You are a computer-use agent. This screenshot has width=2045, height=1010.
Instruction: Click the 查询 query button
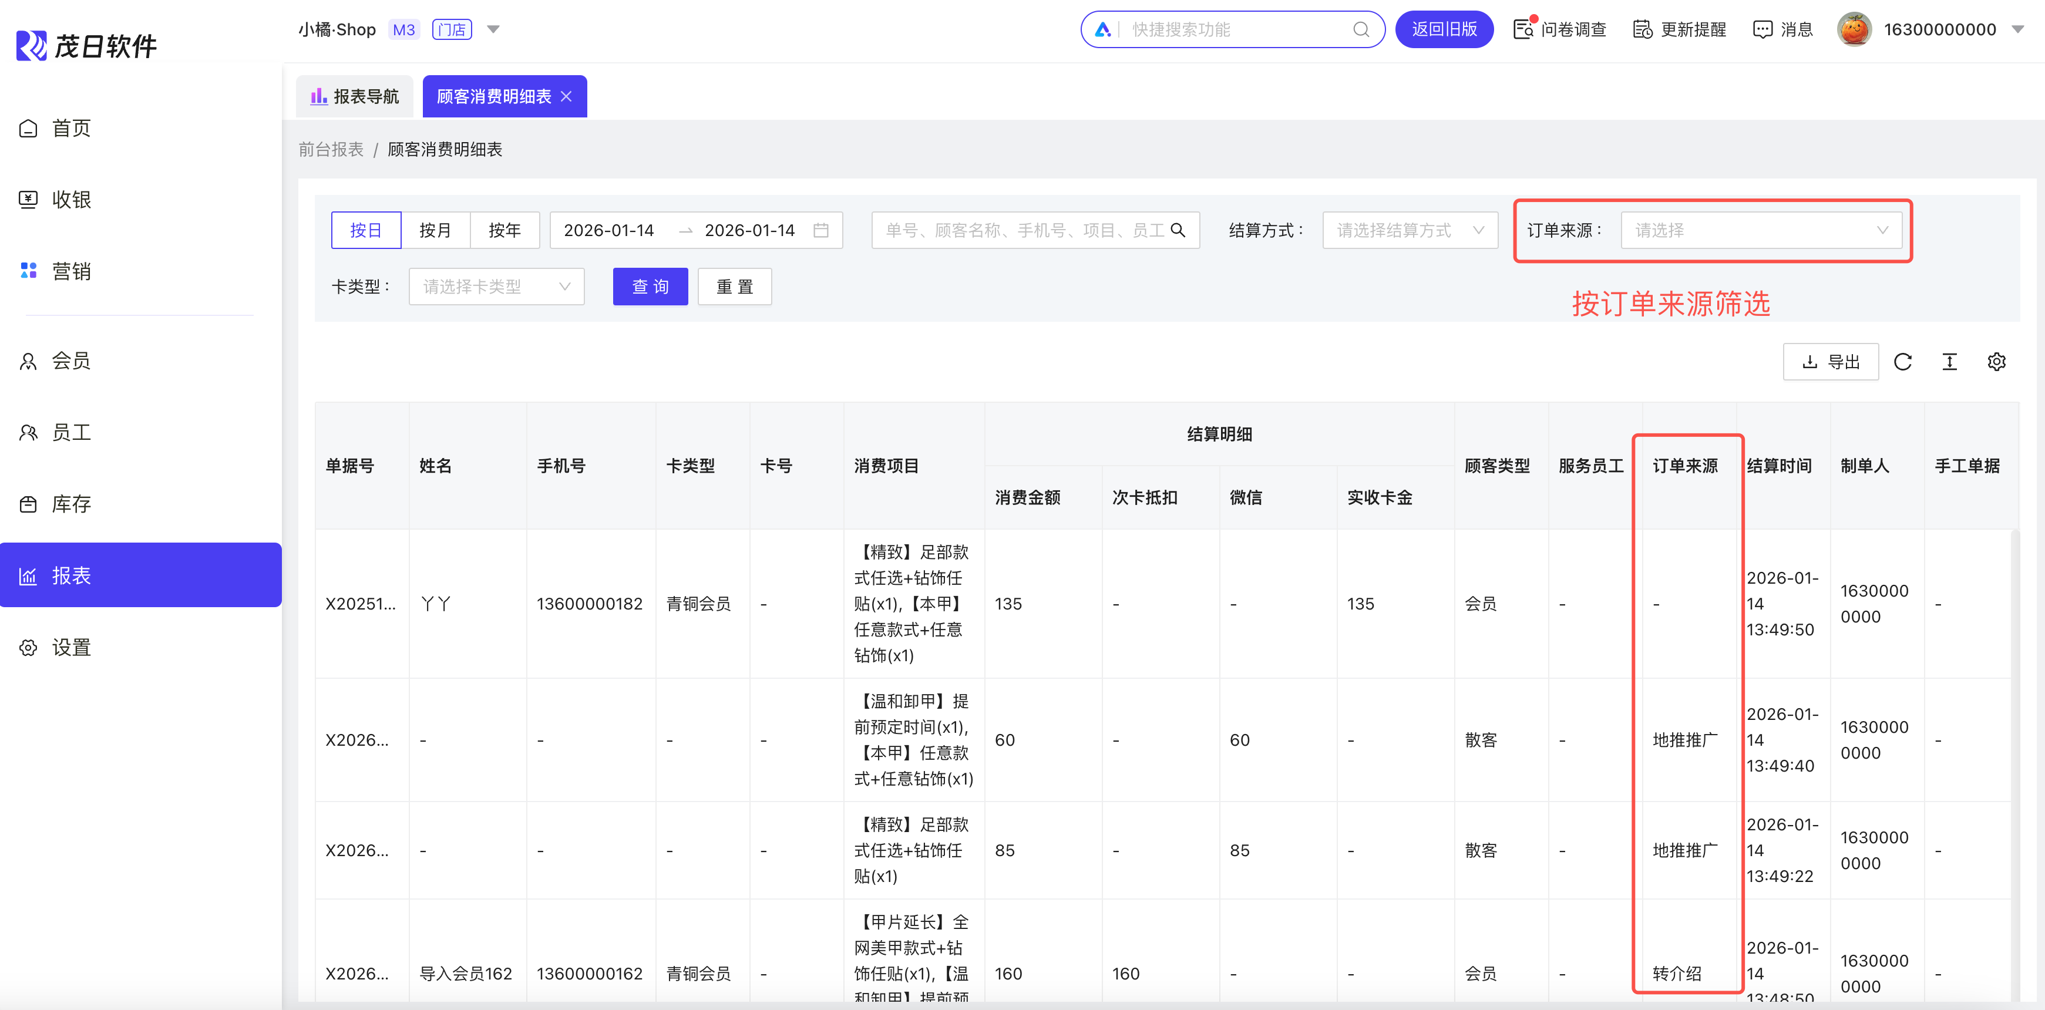click(x=650, y=287)
